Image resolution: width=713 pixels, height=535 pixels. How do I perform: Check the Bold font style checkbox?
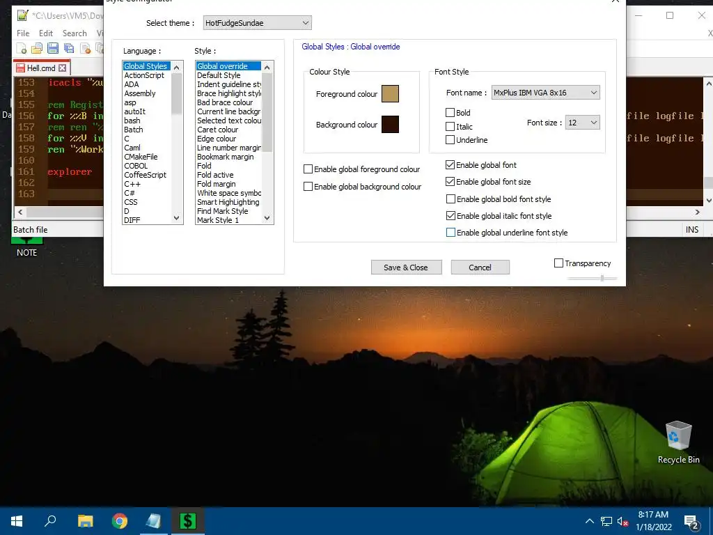click(x=450, y=112)
